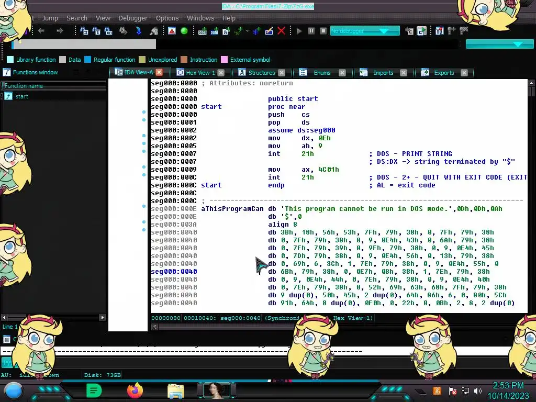The height and width of the screenshot is (402, 536).
Task: Click the 'Disk: 73GB' status entry
Action: [x=103, y=375]
